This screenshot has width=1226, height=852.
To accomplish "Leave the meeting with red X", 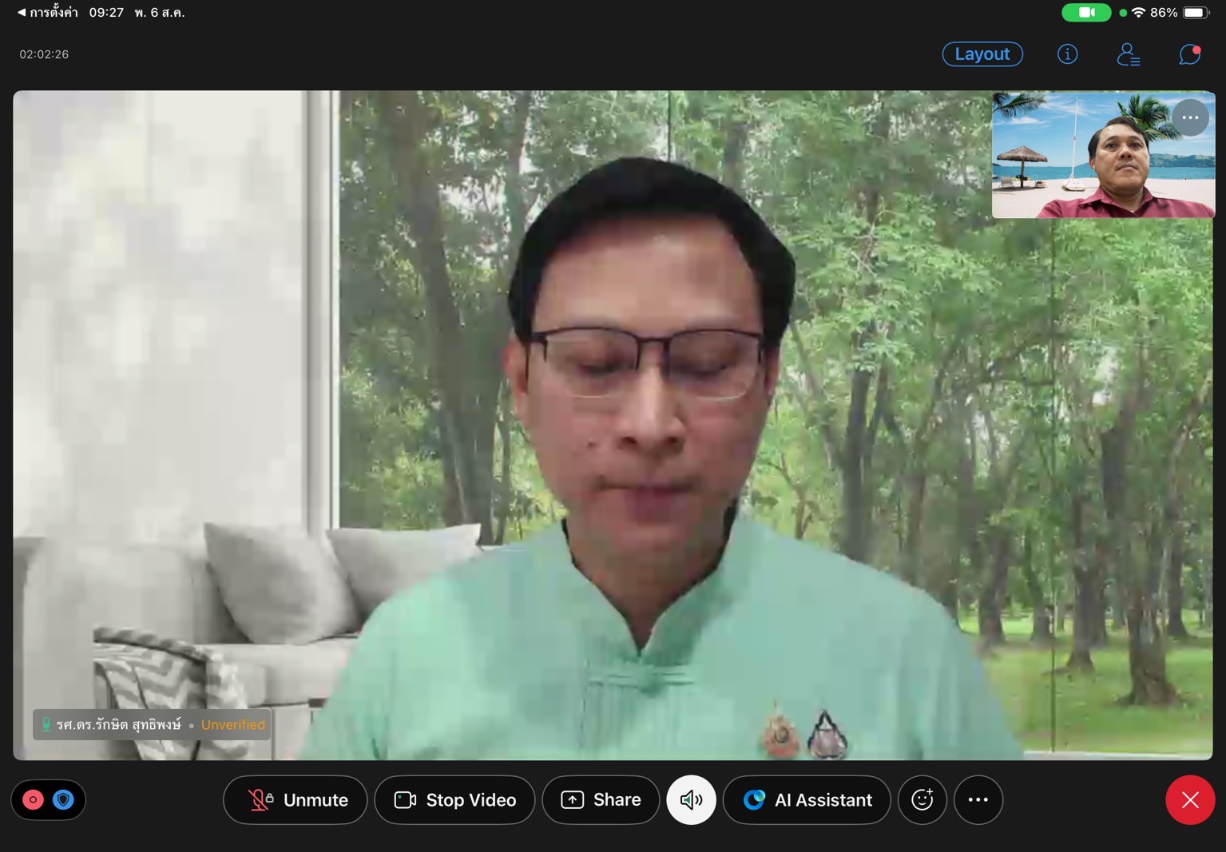I will [1190, 799].
